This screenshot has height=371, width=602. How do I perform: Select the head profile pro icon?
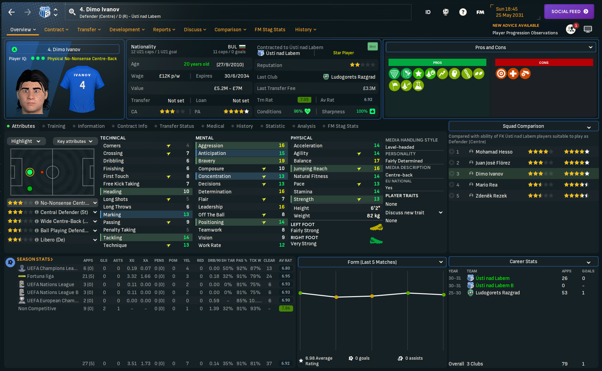pyautogui.click(x=454, y=74)
